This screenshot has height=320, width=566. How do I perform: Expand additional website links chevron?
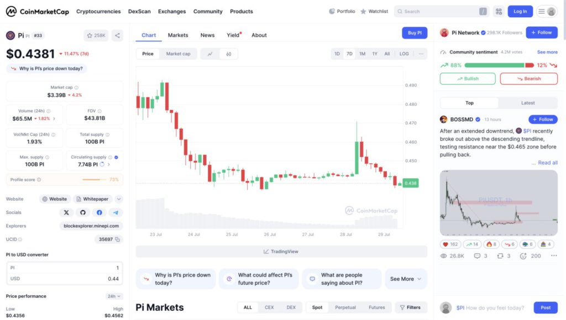click(x=119, y=199)
